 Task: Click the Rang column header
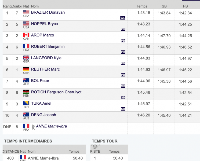pos(7,6)
